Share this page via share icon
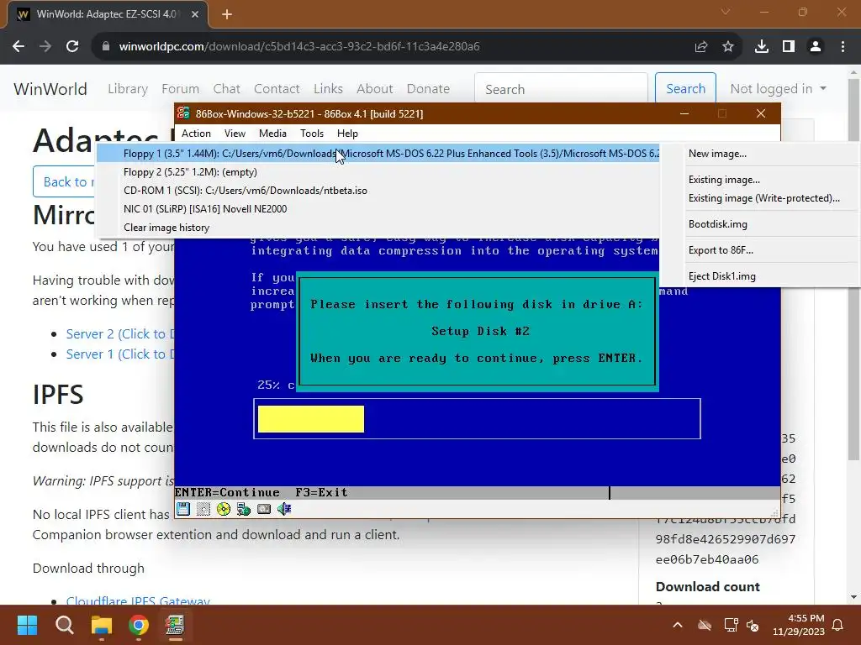The image size is (861, 645). pos(701,47)
